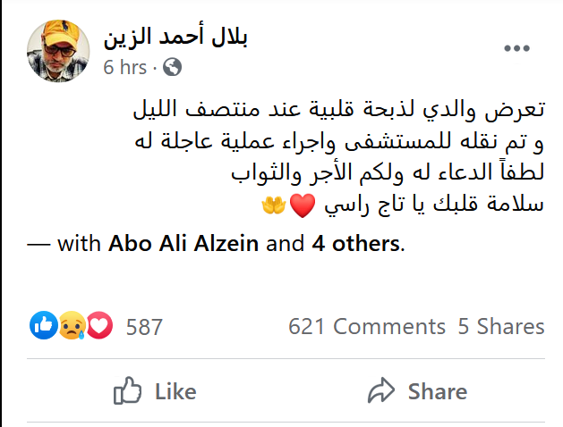Click the red heart love reaction icon

point(99,325)
